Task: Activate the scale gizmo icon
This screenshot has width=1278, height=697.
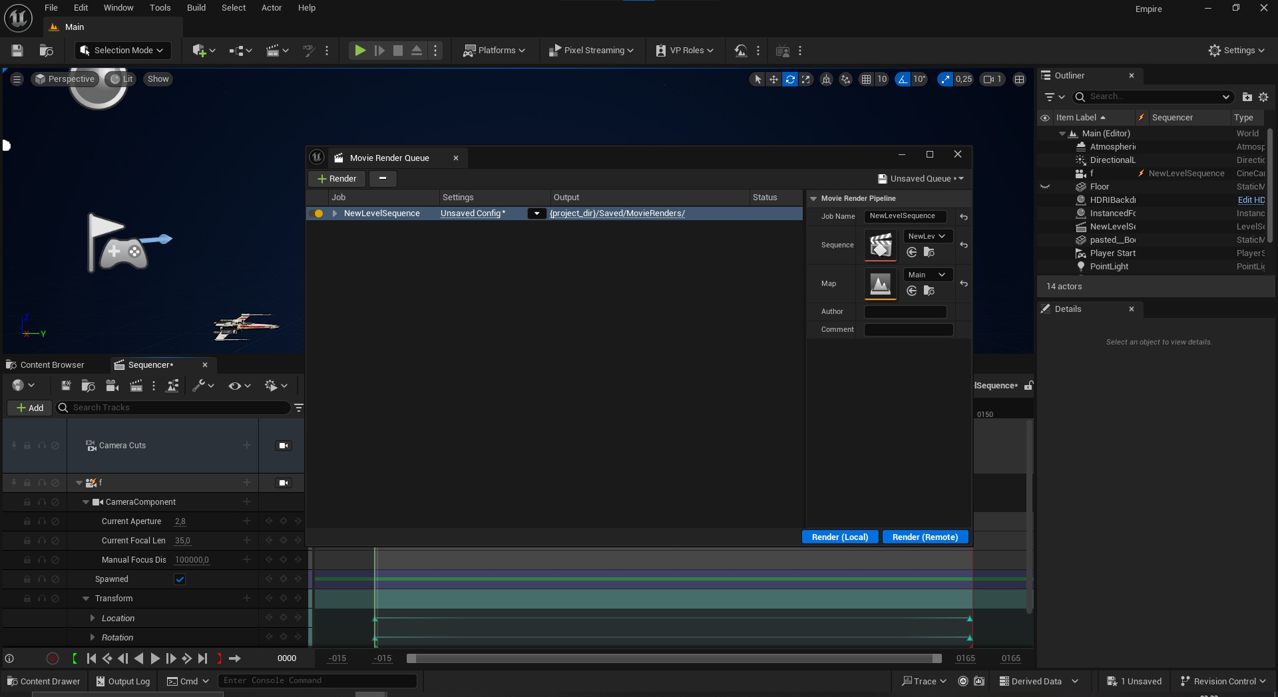Action: [x=806, y=79]
